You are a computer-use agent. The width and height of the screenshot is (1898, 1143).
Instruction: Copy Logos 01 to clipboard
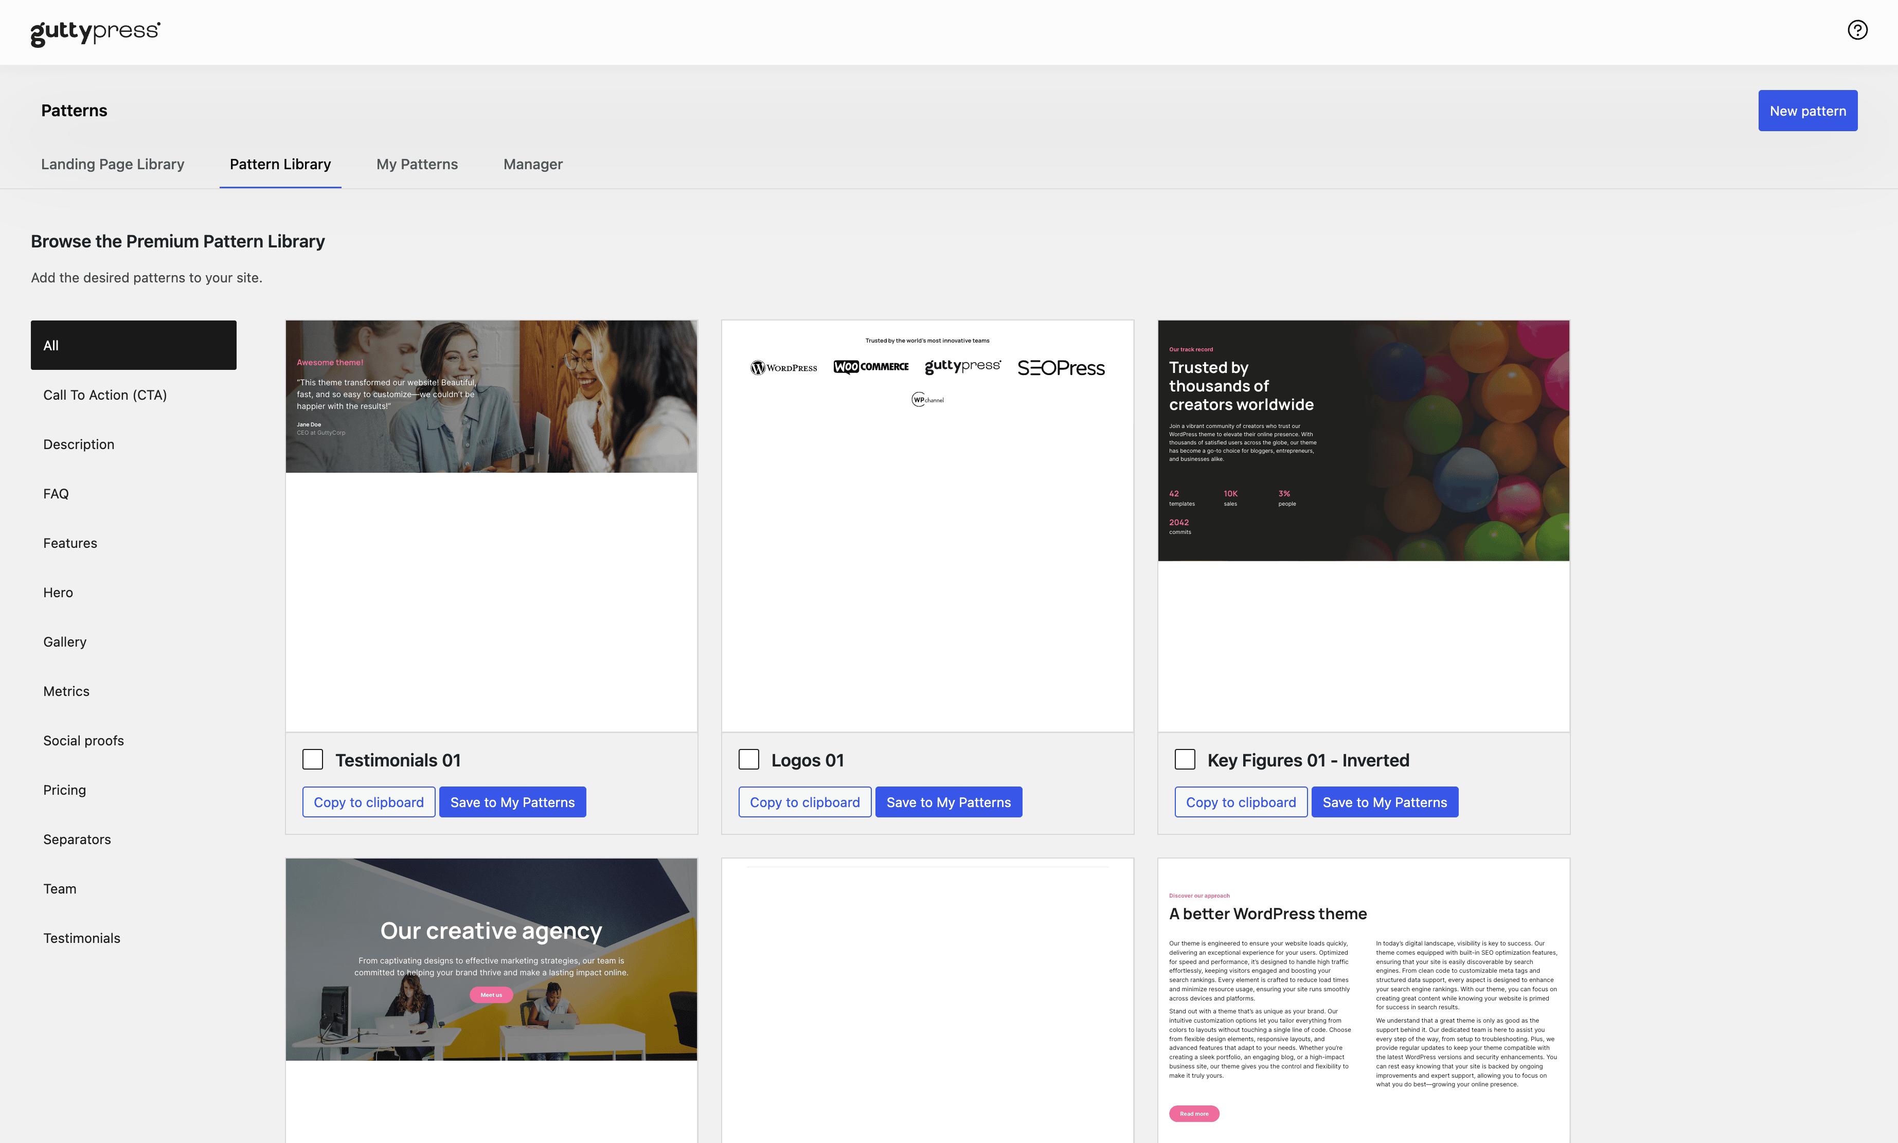(x=804, y=802)
